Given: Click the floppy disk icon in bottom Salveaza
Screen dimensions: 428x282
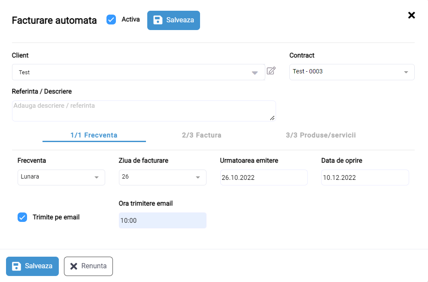Looking at the screenshot, I should click(x=16, y=266).
